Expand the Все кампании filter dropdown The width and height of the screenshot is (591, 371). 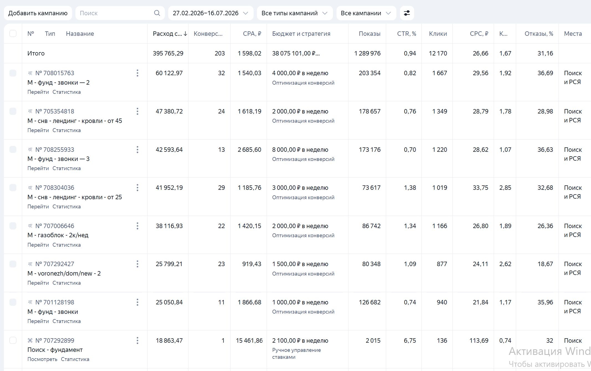click(366, 13)
